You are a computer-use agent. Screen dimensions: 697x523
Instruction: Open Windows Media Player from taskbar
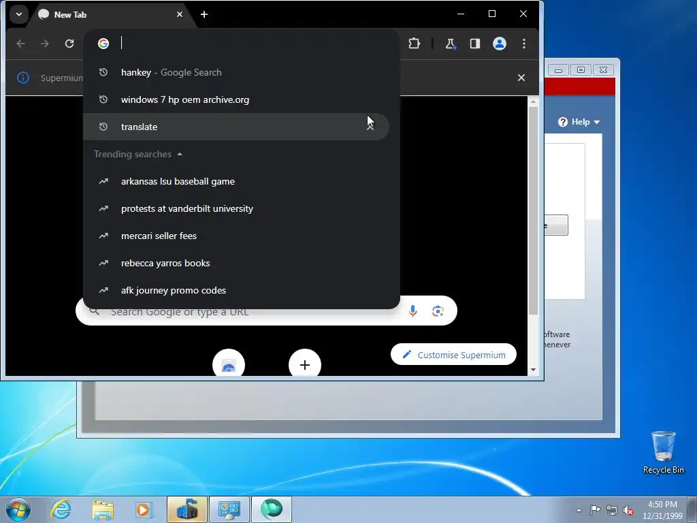tap(144, 509)
